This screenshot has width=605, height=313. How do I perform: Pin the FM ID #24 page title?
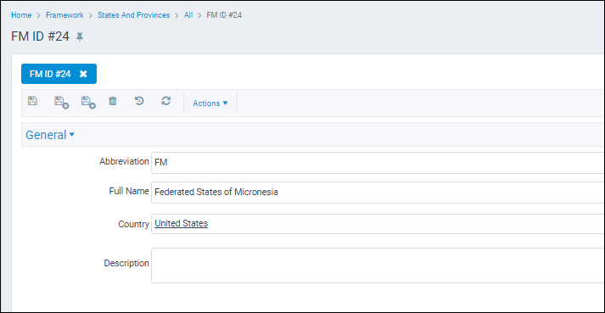tap(80, 37)
